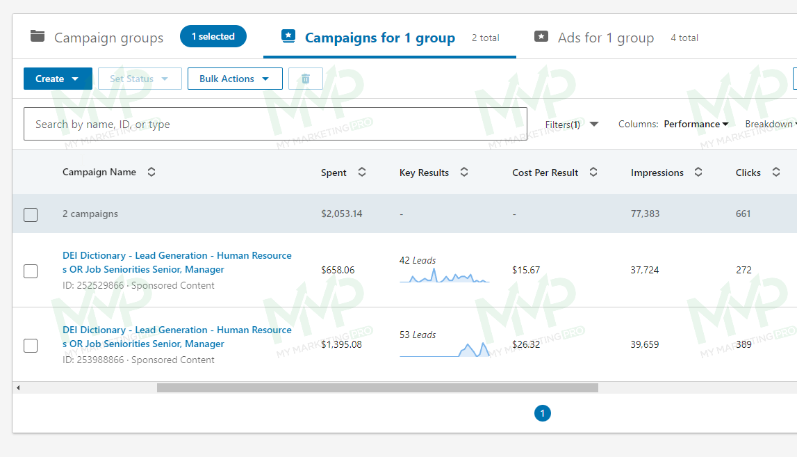The width and height of the screenshot is (797, 457).
Task: Click the $658.06 spent value
Action: [338, 270]
